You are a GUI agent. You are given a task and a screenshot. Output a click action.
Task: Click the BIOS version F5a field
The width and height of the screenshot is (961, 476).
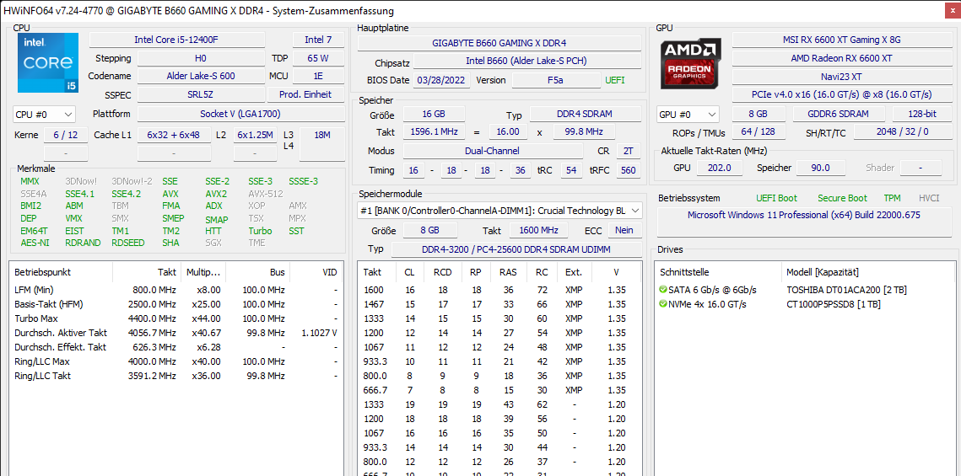[x=556, y=80]
